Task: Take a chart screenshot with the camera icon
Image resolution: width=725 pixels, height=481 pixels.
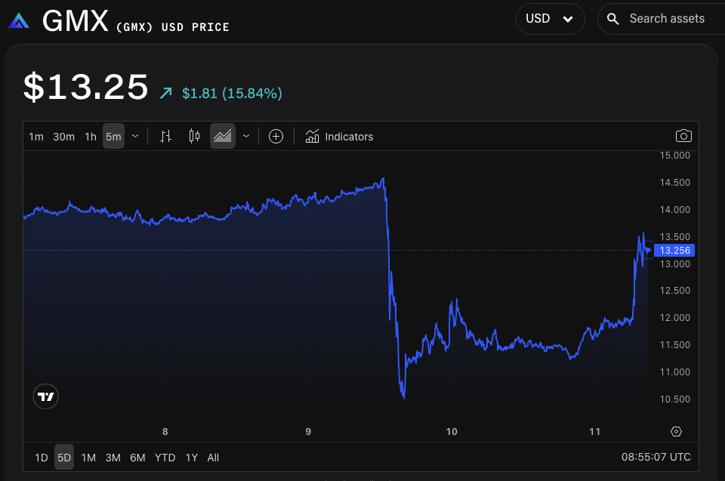Action: tap(683, 136)
